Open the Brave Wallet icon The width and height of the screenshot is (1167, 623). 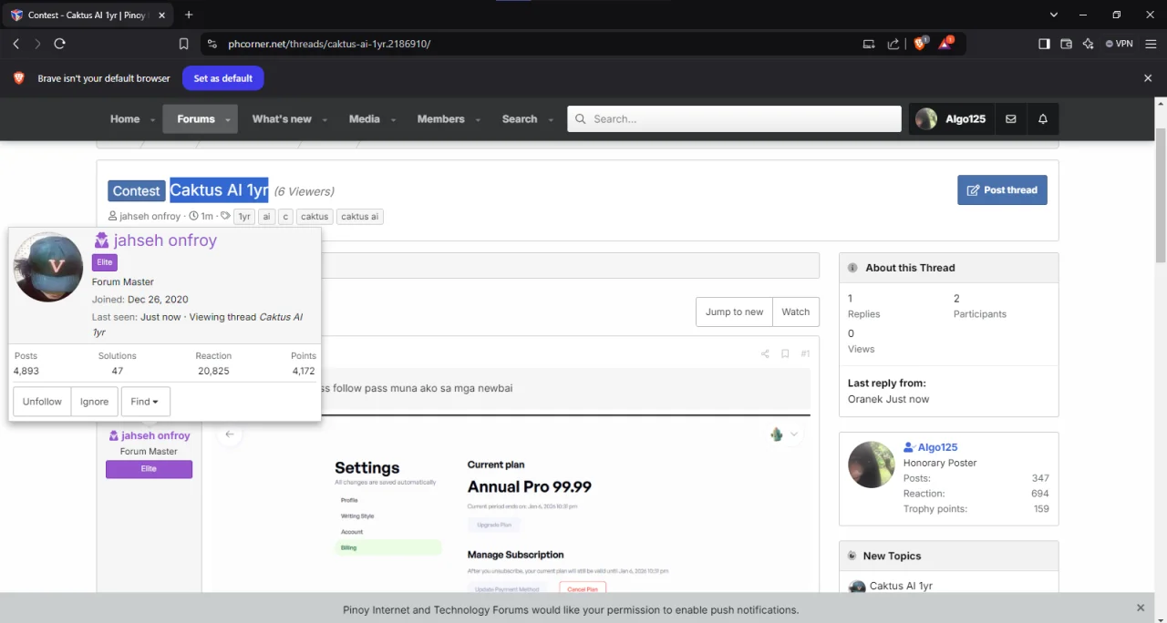[1066, 44]
